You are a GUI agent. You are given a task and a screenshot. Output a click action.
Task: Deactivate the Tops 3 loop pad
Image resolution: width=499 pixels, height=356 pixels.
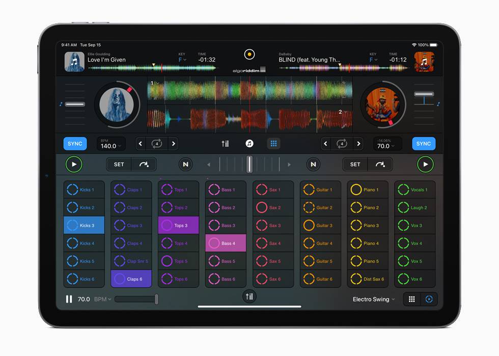(179, 225)
